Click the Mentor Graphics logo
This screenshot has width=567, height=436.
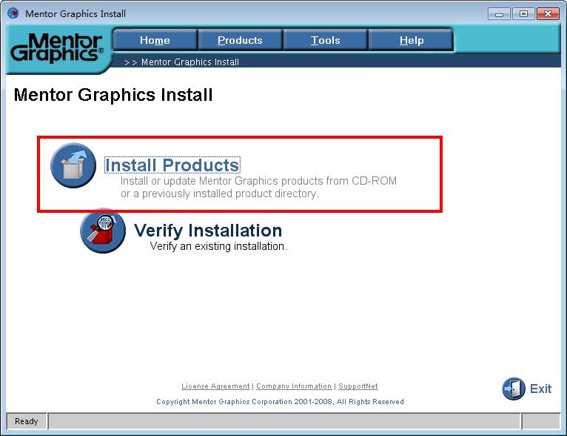tap(57, 47)
